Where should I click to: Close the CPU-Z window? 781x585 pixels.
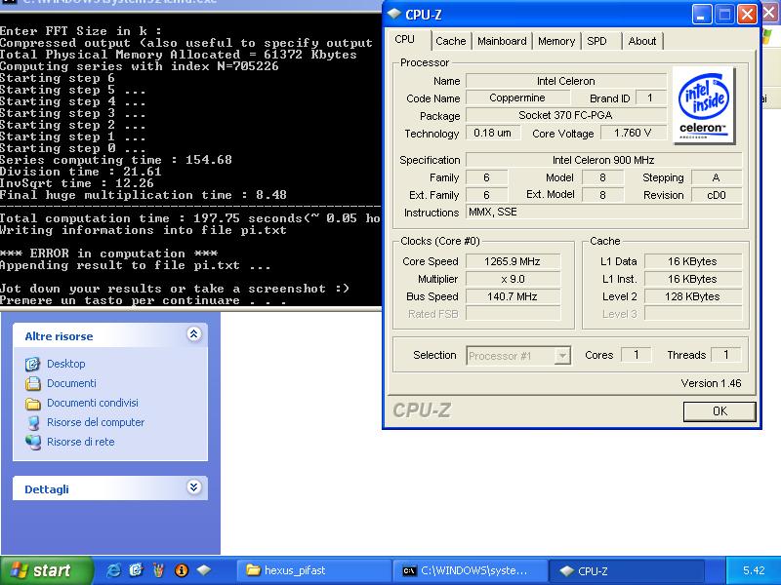click(747, 15)
